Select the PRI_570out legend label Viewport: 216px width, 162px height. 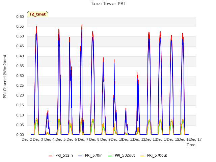point(157,155)
